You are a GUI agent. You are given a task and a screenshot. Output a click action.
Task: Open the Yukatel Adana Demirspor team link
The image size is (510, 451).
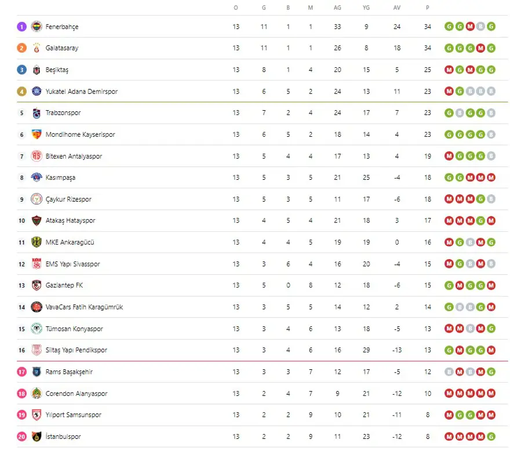pyautogui.click(x=81, y=92)
